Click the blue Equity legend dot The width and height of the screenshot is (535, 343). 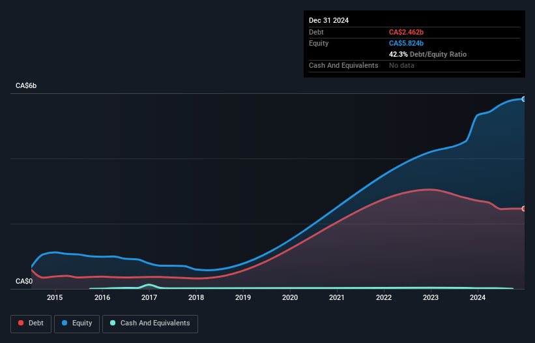[x=65, y=323]
